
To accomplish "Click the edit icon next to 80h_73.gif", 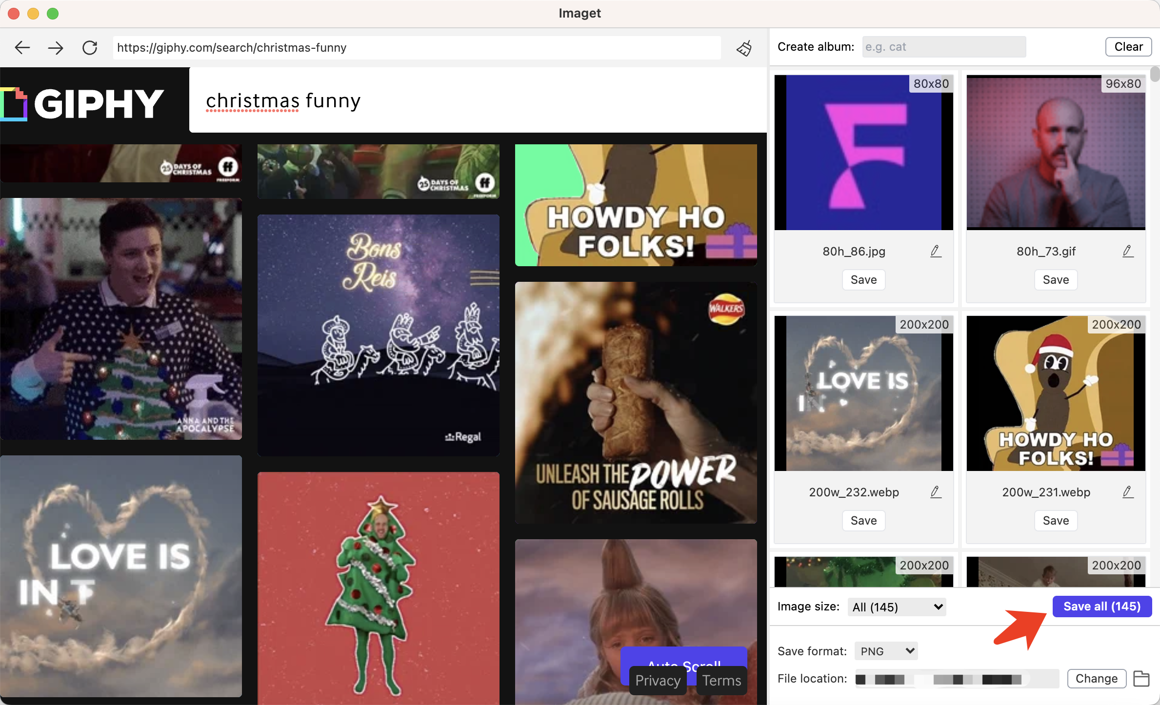I will (1128, 251).
